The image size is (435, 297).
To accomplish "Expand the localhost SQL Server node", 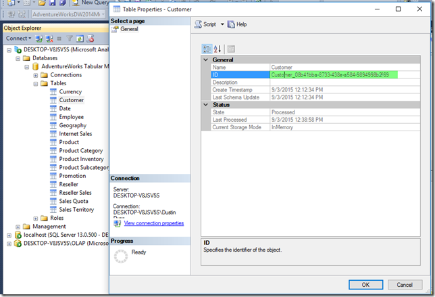I will [9, 235].
